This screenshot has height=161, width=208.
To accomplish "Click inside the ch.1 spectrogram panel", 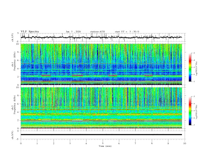I will (x=101, y=64).
